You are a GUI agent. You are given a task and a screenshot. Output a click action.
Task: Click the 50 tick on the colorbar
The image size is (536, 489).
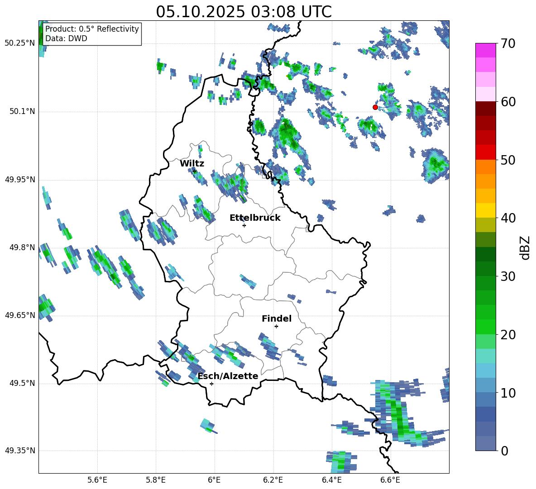pyautogui.click(x=508, y=160)
